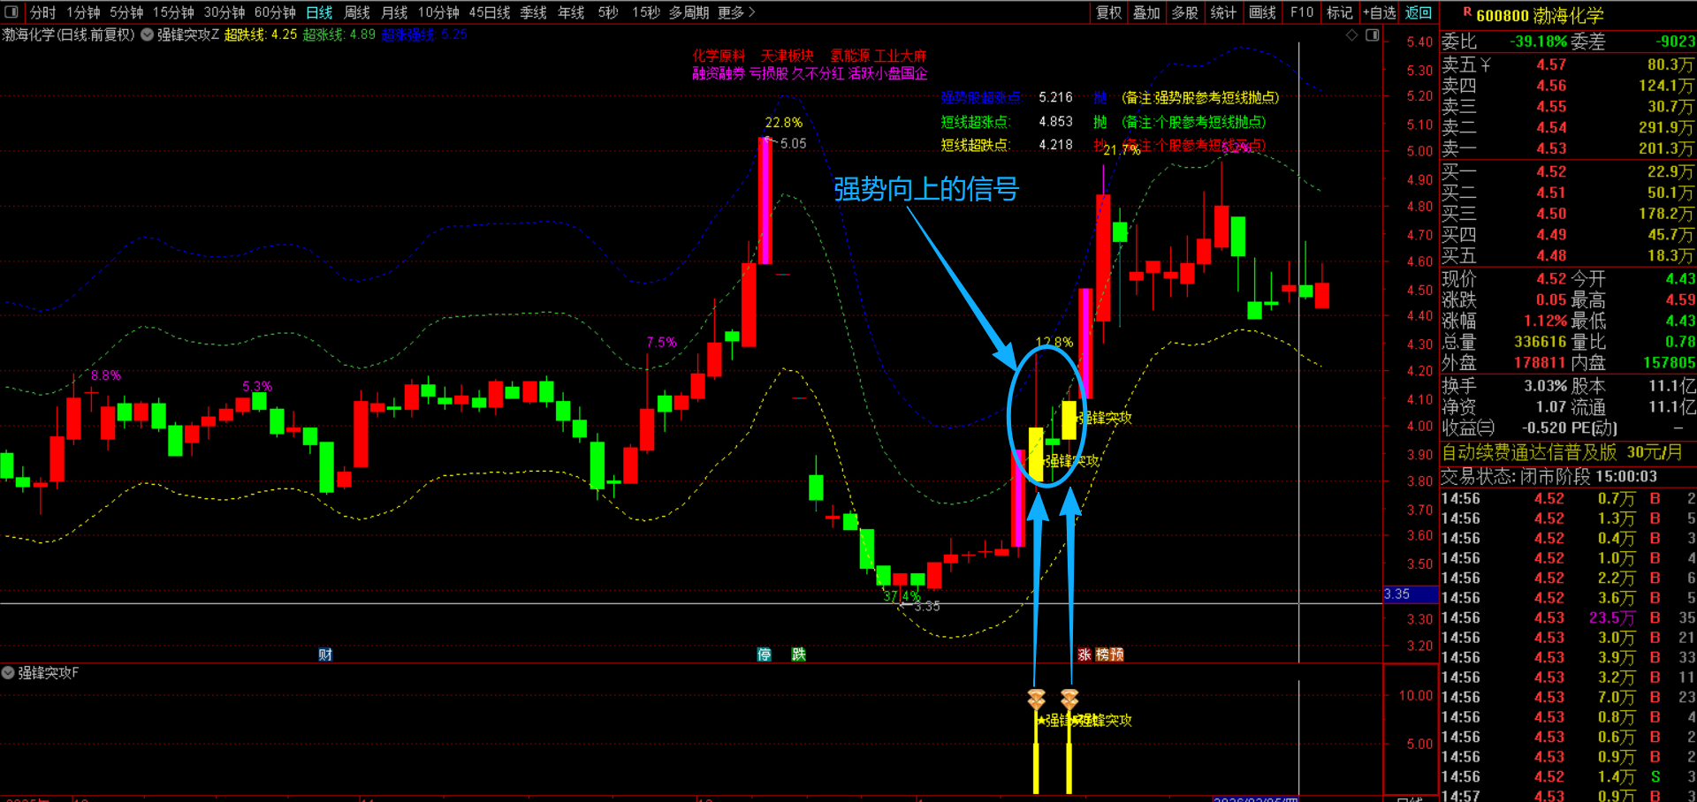Click the 涨 event marker on the timeline
Screen dimensions: 1697x802
coord(1084,654)
